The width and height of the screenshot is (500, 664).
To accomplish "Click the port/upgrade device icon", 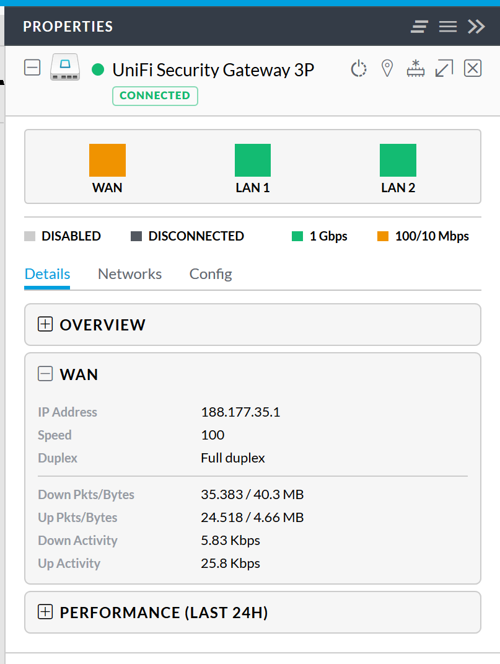I will click(416, 68).
